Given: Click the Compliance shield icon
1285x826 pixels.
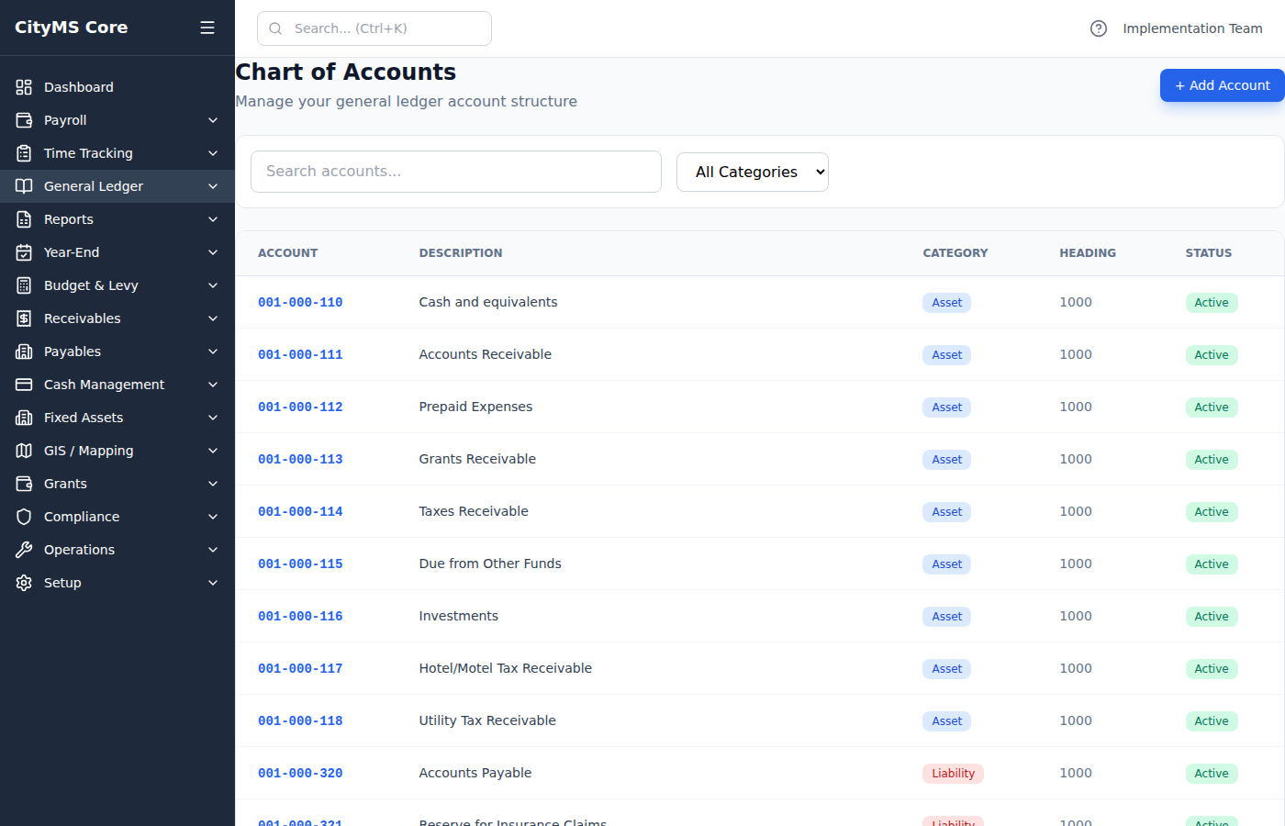Looking at the screenshot, I should pyautogui.click(x=23, y=516).
